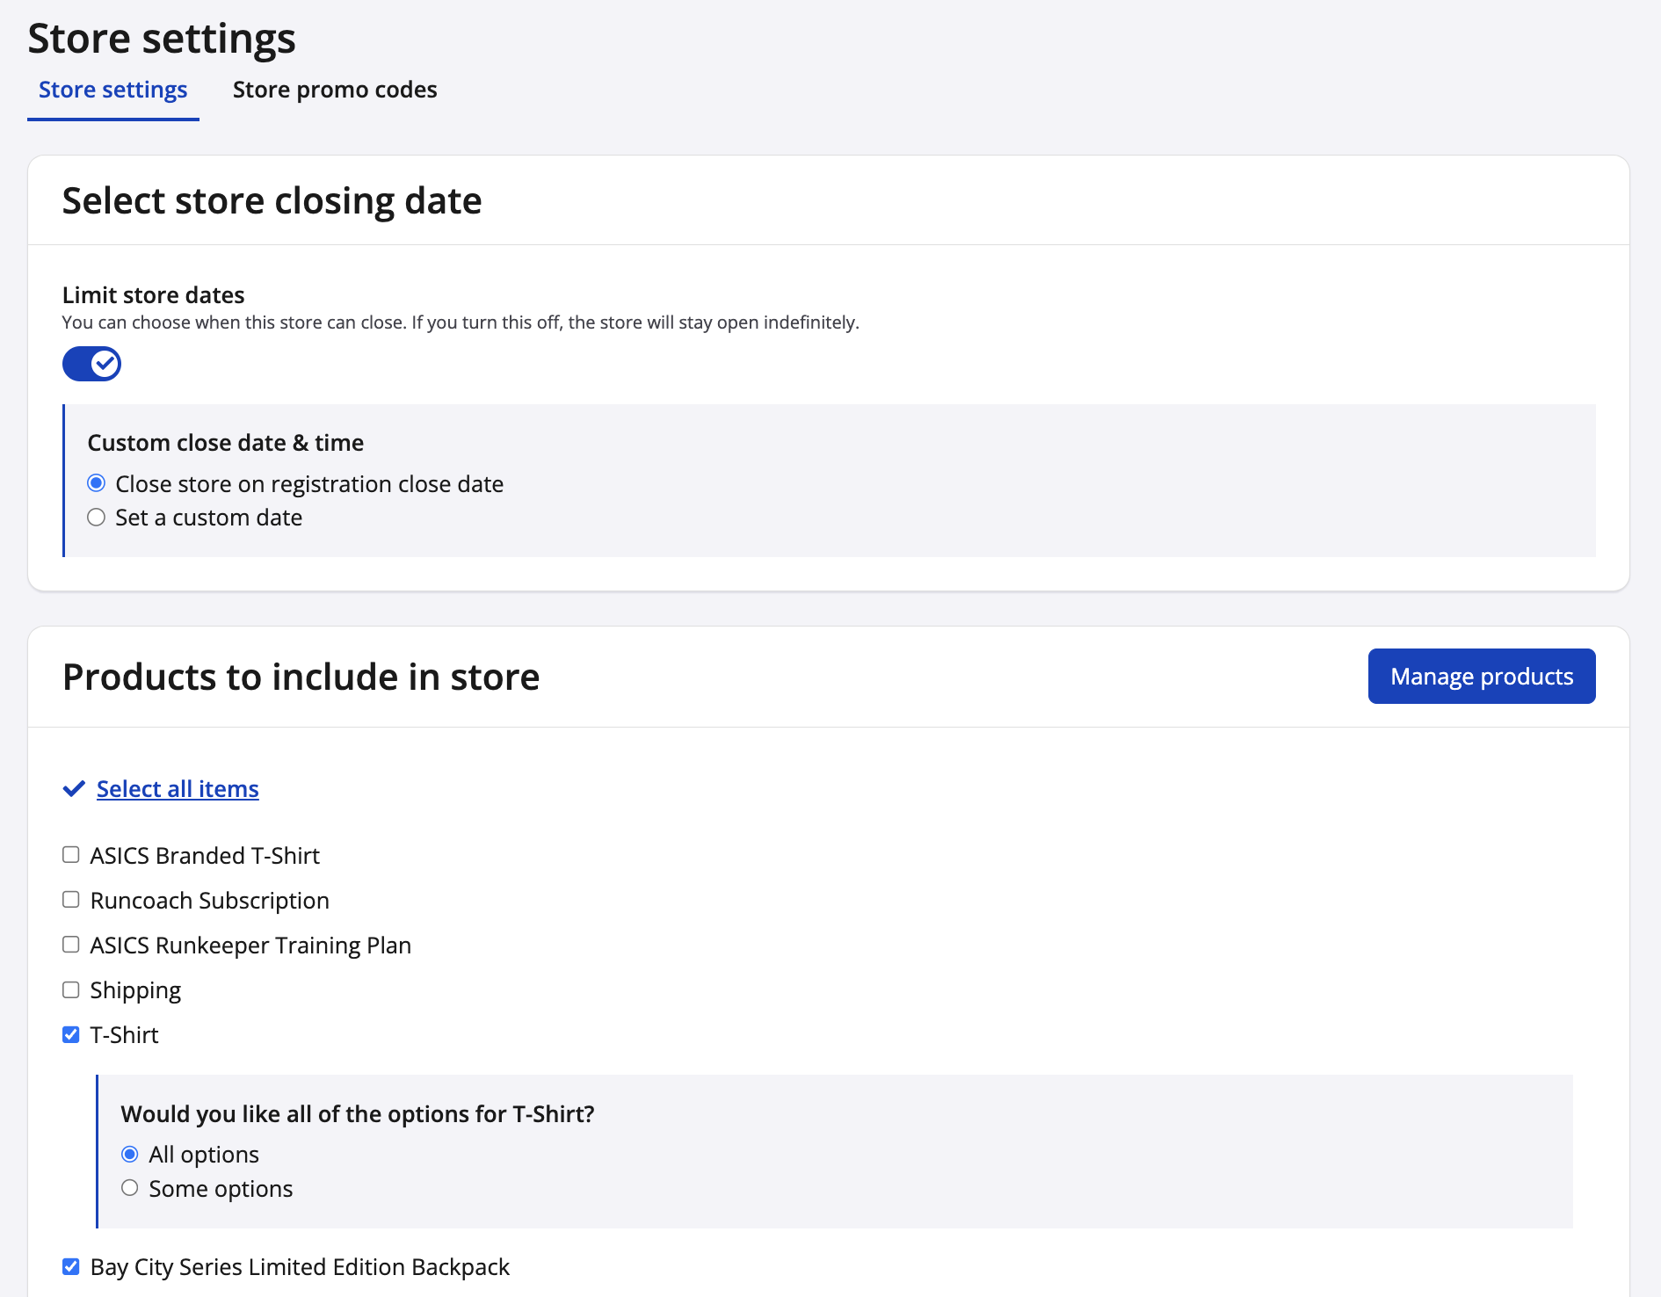Click the ASICS Runkeeper Training Plan label
This screenshot has height=1297, width=1661.
click(x=251, y=946)
